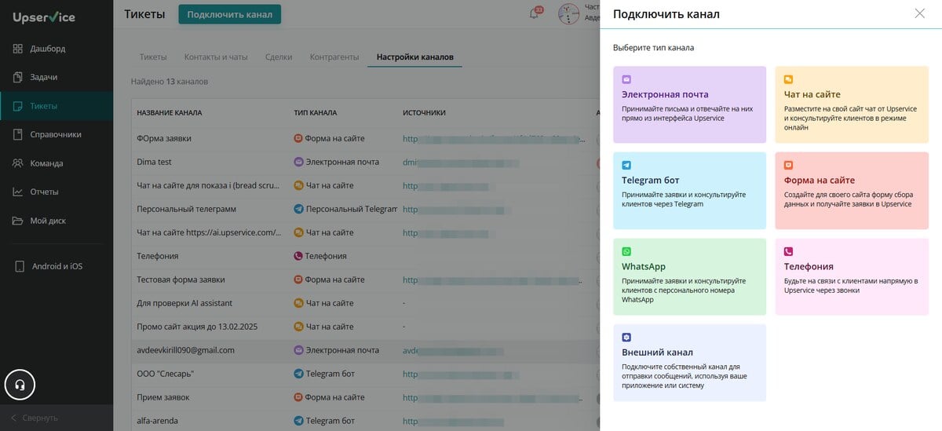Choose the Чат на сайте channel card
The width and height of the screenshot is (942, 431).
coord(851,104)
